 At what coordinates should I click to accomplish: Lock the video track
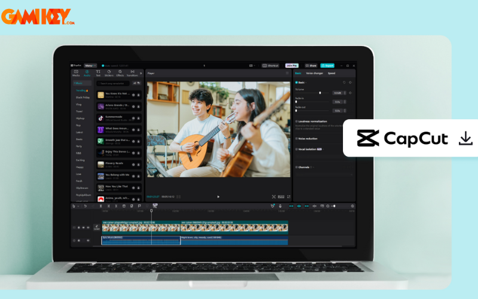tap(79, 228)
